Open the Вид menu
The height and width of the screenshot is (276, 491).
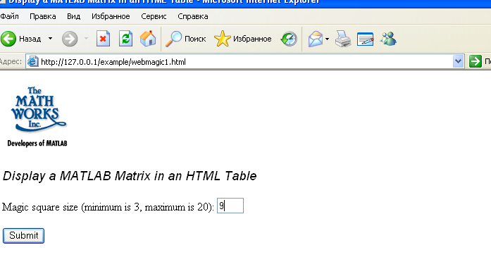click(x=73, y=16)
